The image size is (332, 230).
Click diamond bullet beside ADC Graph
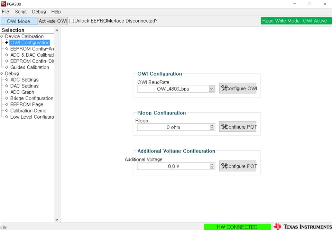pyautogui.click(x=7, y=92)
